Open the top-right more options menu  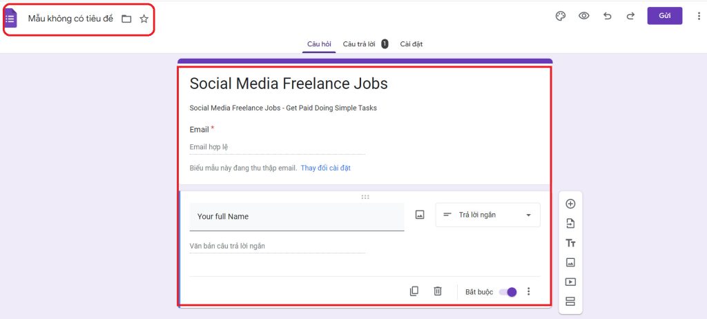[x=699, y=16]
